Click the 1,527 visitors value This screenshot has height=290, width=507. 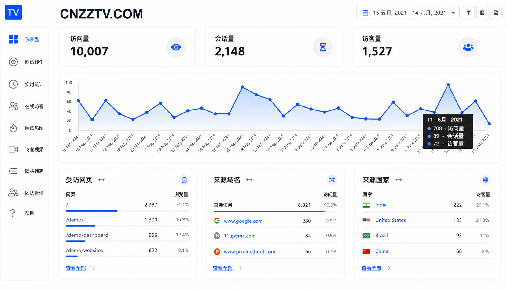point(377,51)
